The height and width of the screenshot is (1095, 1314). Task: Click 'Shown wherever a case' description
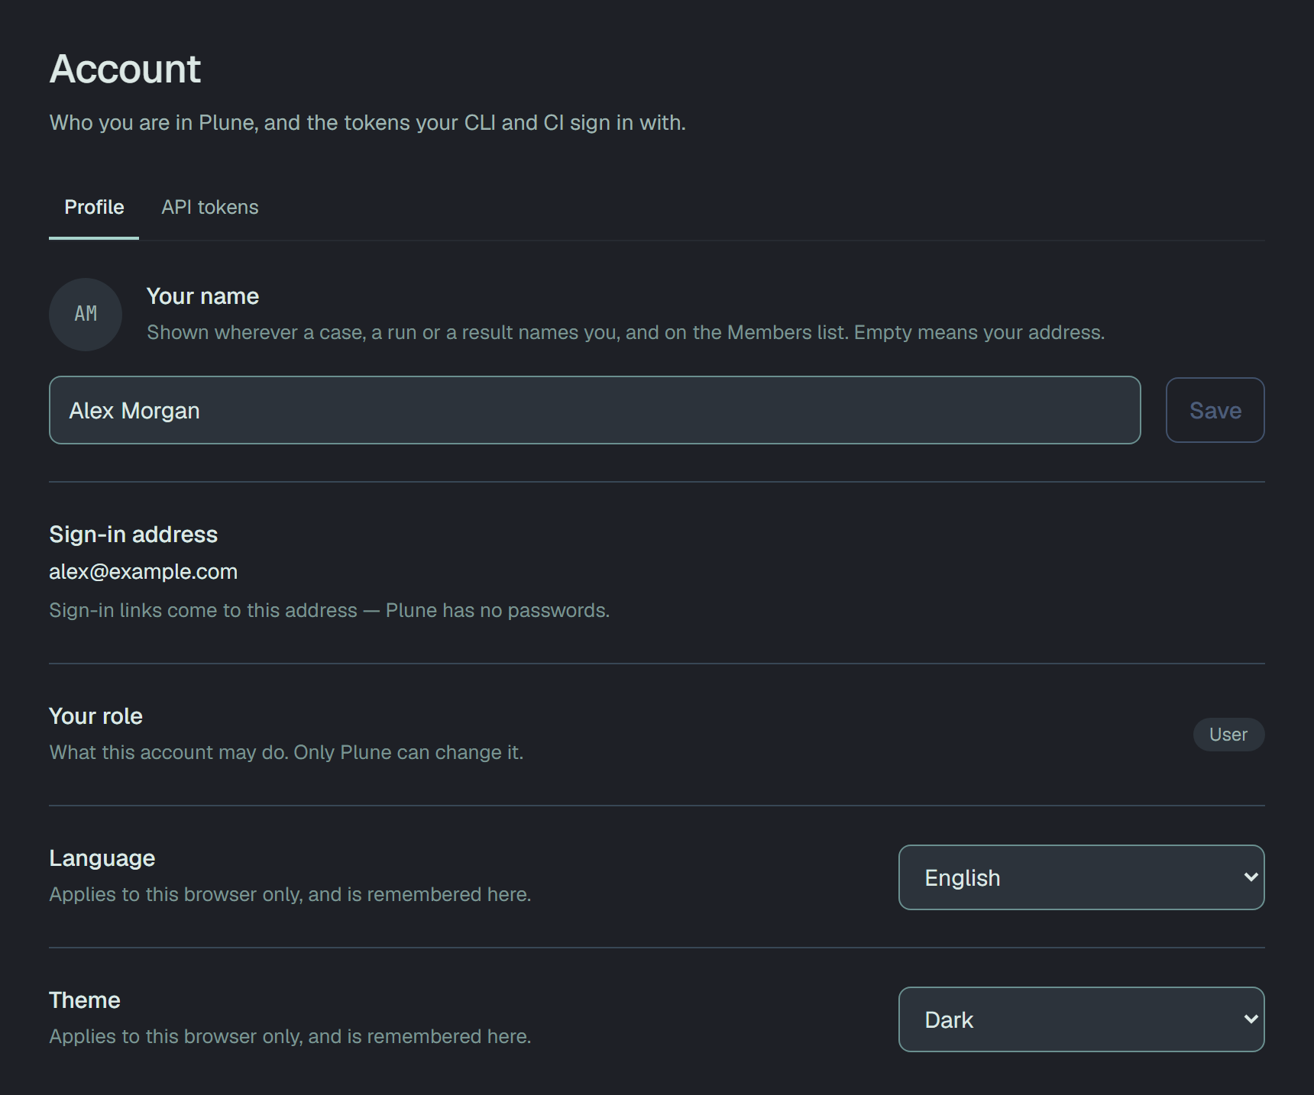626,333
